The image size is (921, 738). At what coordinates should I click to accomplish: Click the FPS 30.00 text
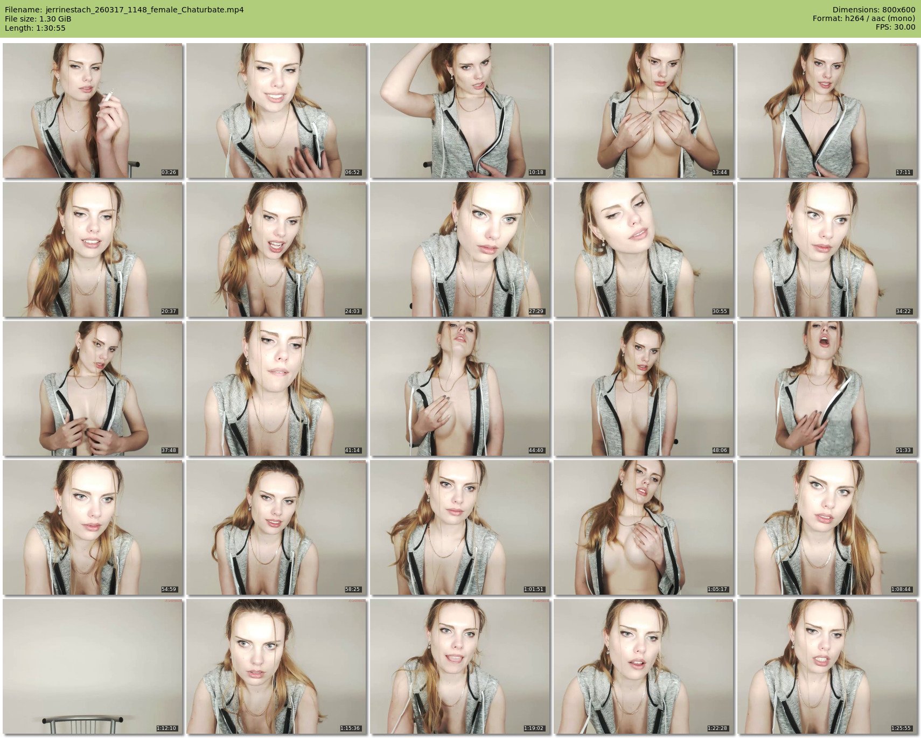pos(895,27)
